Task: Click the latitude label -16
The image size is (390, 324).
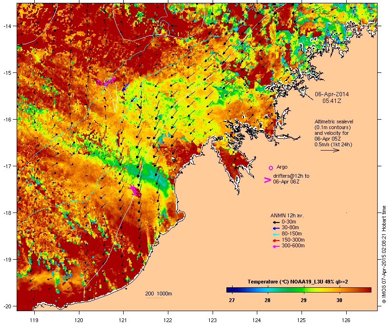Action: pyautogui.click(x=7, y=120)
